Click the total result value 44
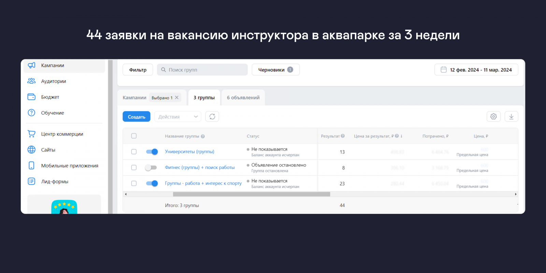 (342, 205)
